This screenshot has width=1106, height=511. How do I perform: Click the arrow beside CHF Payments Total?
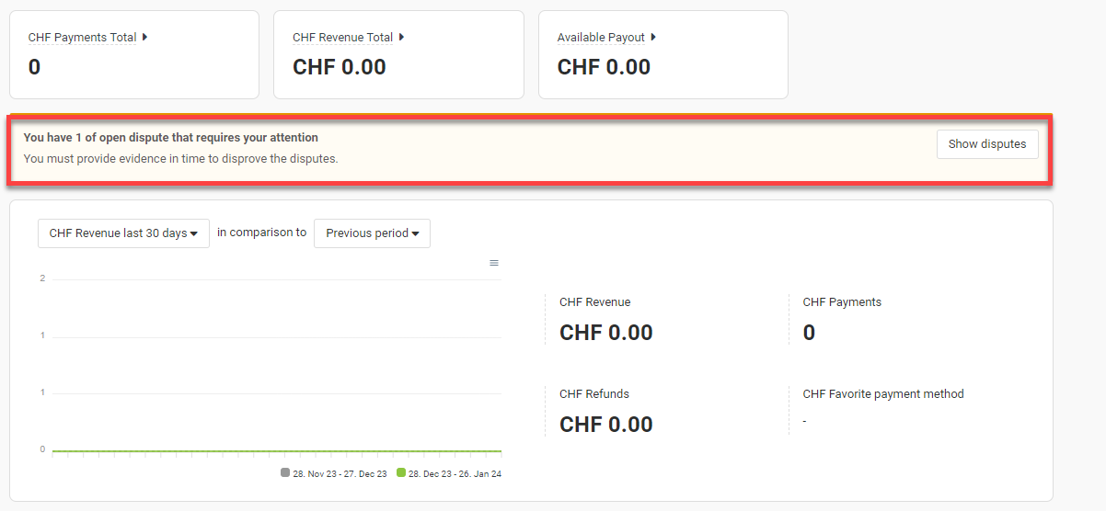[x=144, y=38]
